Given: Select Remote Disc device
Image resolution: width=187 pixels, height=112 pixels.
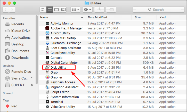Looking at the screenshot, I should (x=18, y=71).
